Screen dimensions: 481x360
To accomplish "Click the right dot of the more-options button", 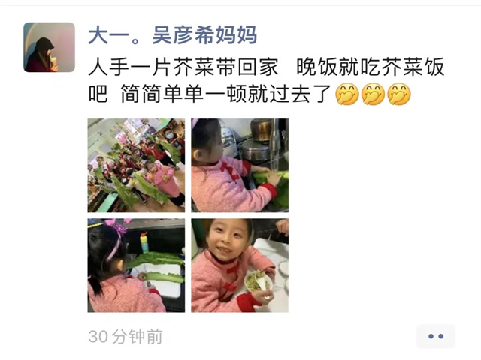I will pyautogui.click(x=441, y=336).
